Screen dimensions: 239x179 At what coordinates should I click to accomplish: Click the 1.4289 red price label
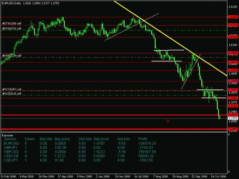pyautogui.click(x=233, y=70)
